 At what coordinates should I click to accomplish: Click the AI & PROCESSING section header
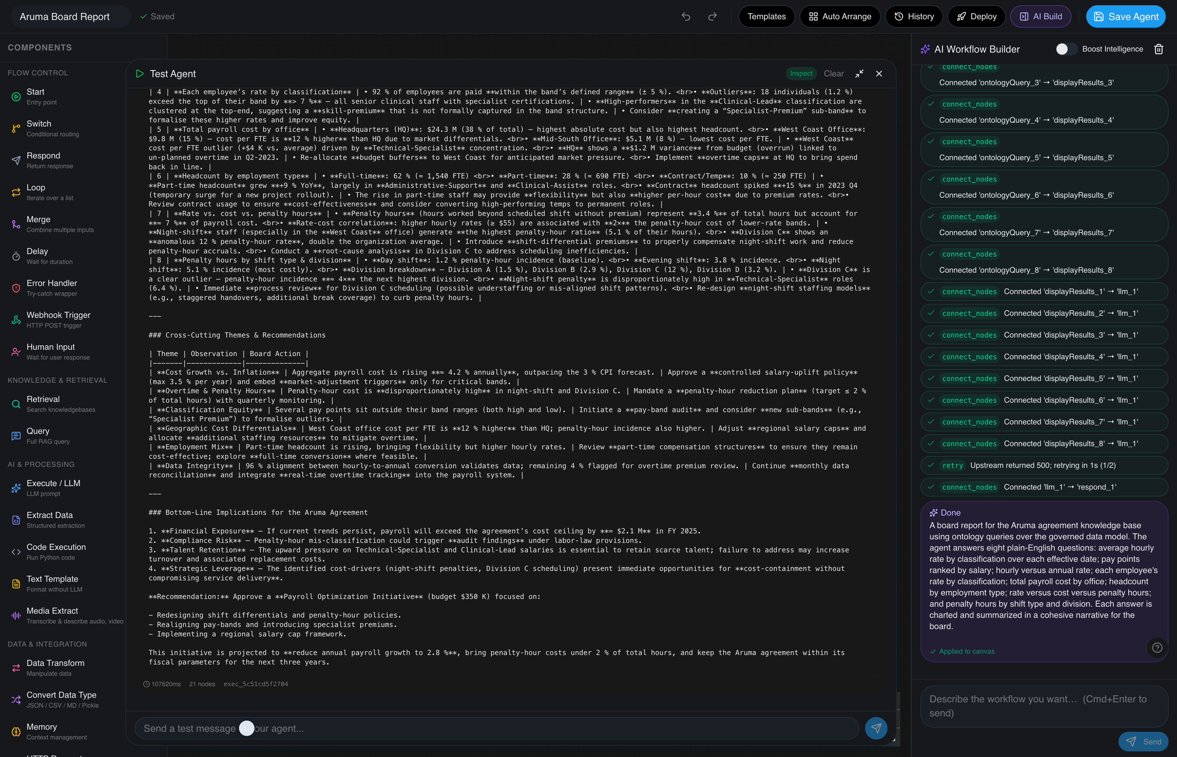tap(41, 464)
